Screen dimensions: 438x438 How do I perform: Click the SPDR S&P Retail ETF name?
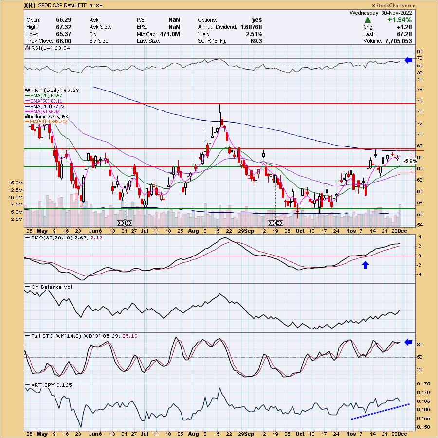click(63, 5)
